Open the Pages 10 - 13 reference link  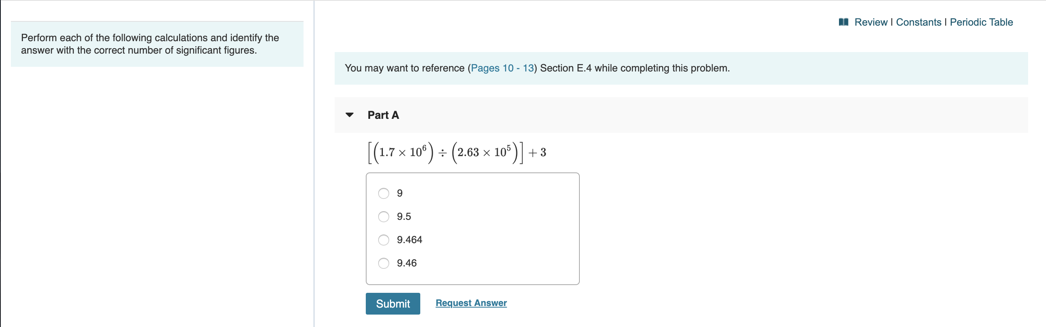tap(503, 68)
